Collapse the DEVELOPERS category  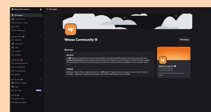tap(18, 80)
